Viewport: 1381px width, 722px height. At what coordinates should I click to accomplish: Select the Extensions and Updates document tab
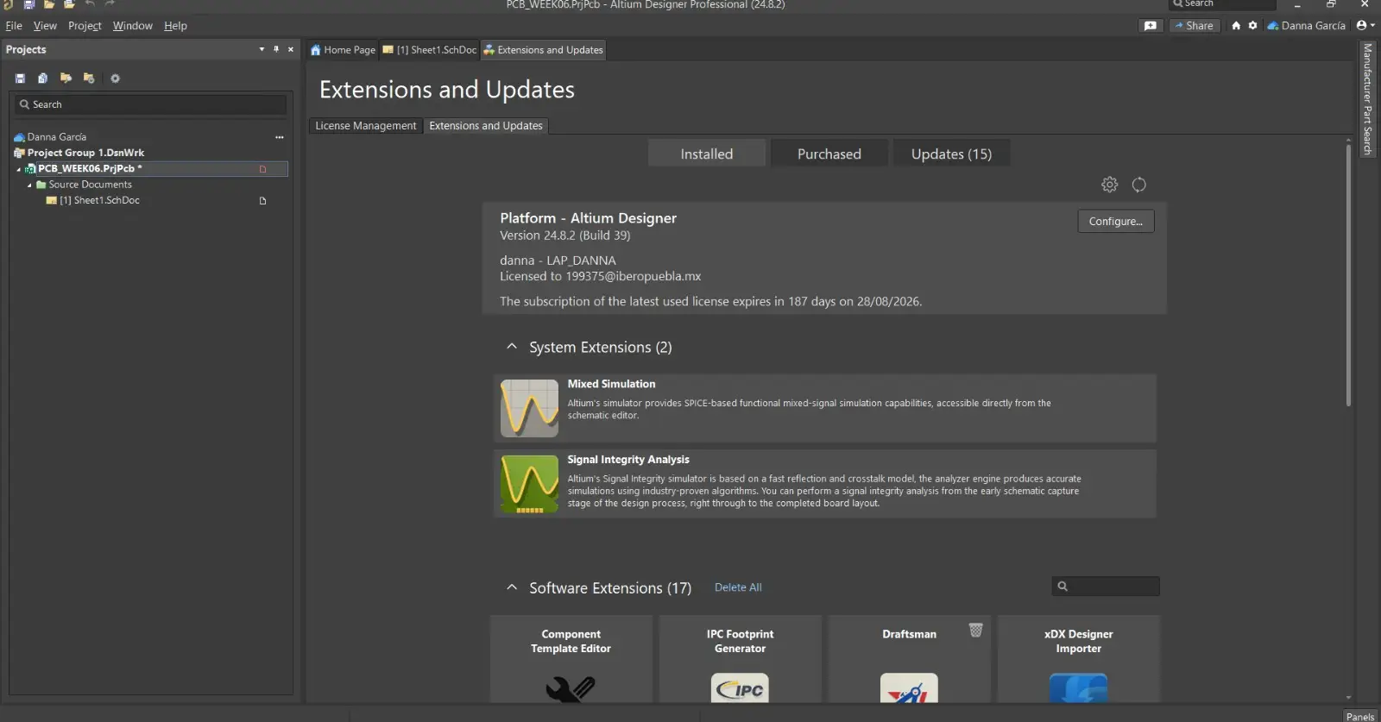544,50
